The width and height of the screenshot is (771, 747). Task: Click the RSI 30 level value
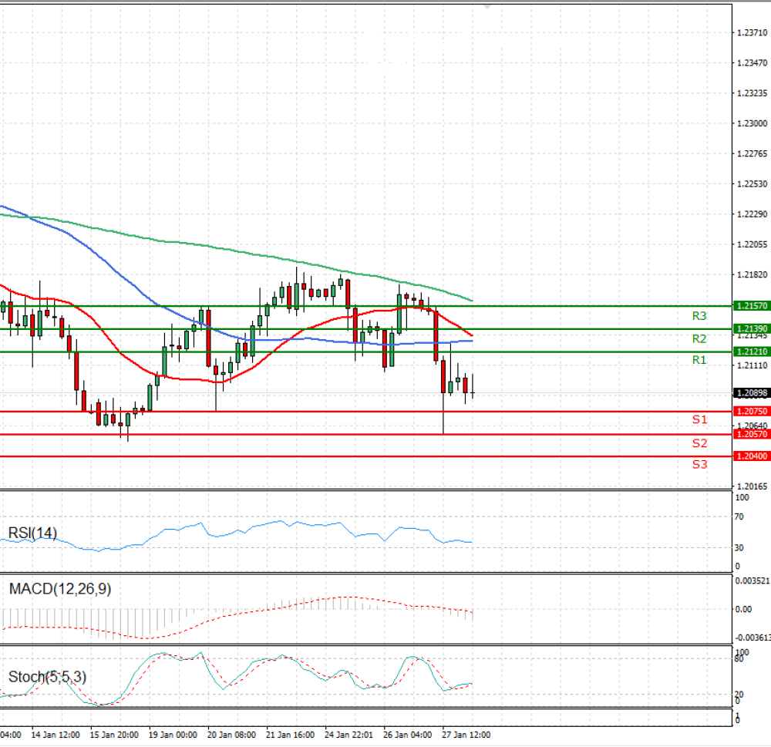[x=739, y=547]
